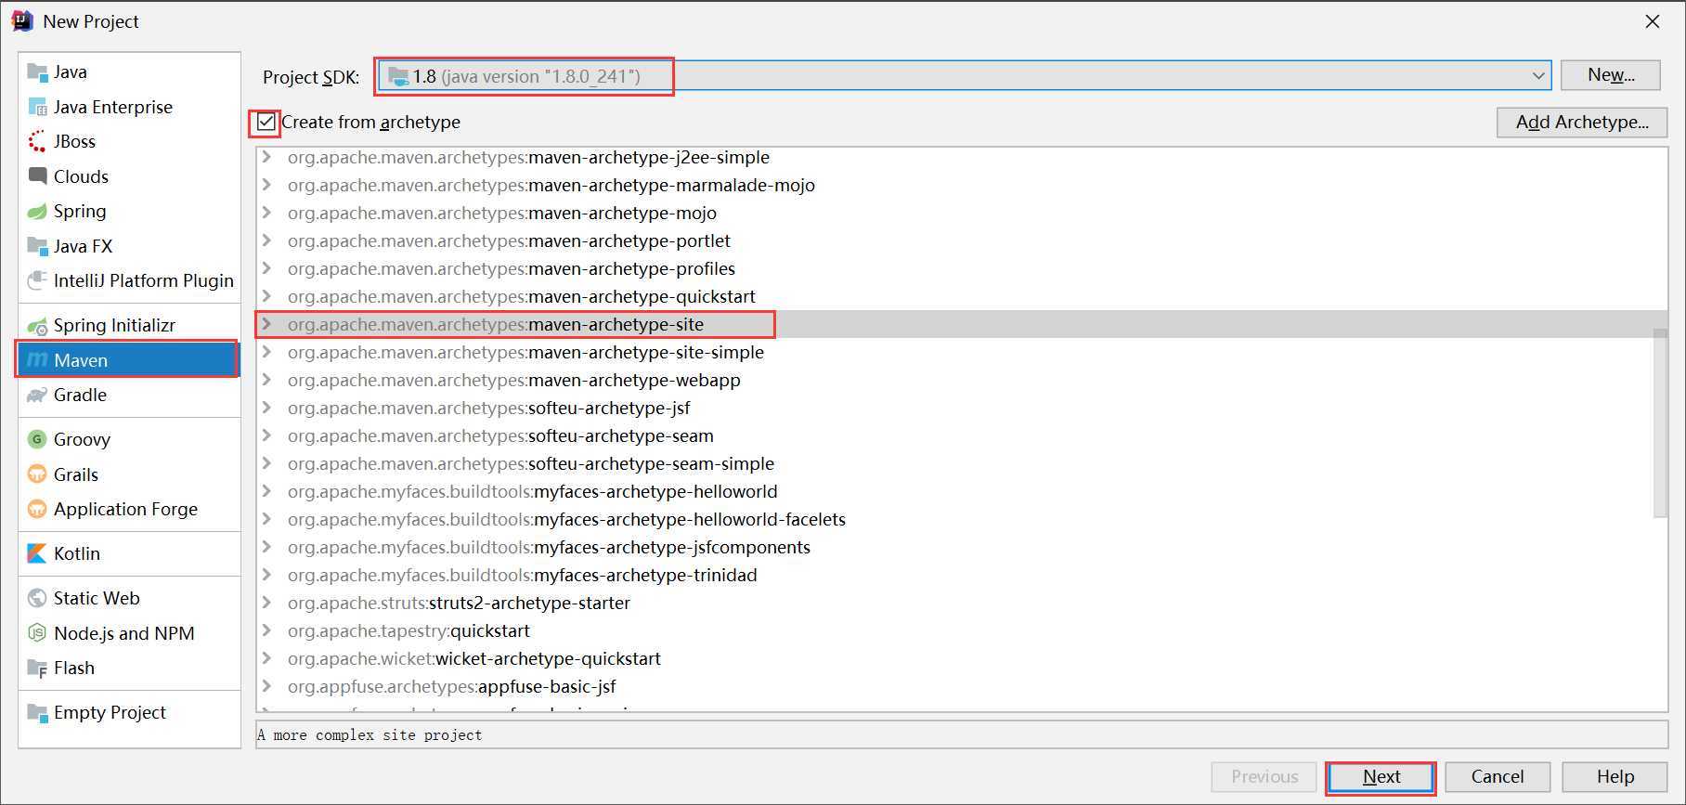Expand maven-archetype-quickstart node
This screenshot has width=1686, height=805.
point(267,296)
